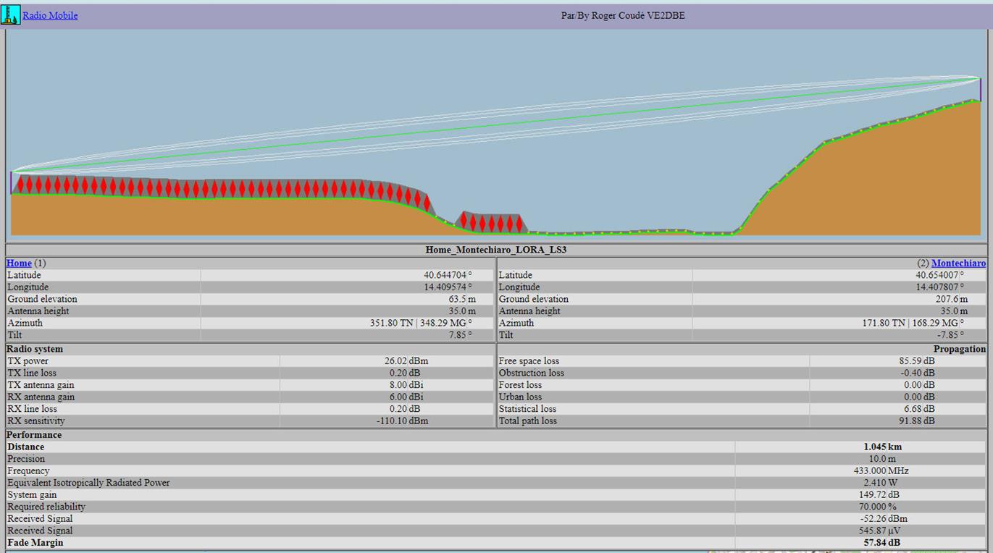Click the Performance section header

tap(34, 435)
